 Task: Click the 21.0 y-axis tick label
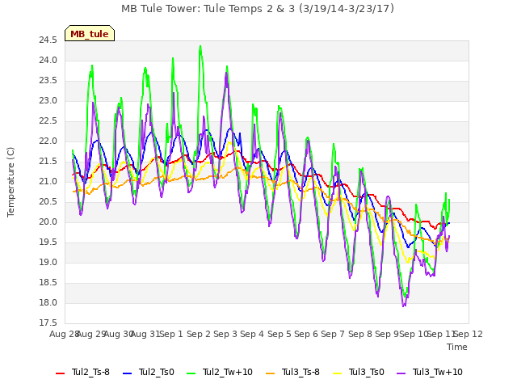(x=48, y=181)
